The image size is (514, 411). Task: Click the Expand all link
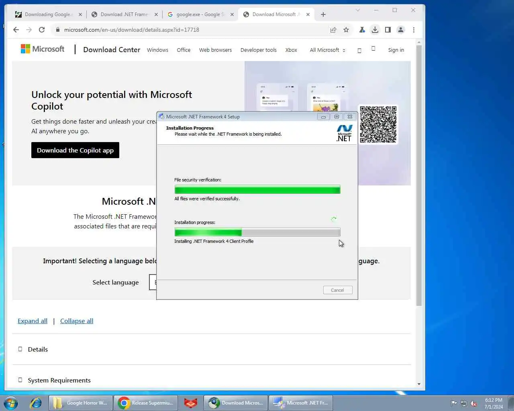[x=33, y=321]
